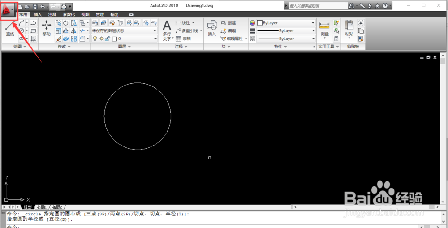Viewport: 448px width, 228px height.
Task: Open the lineweight ByLayer dropdown
Action: (x=286, y=30)
